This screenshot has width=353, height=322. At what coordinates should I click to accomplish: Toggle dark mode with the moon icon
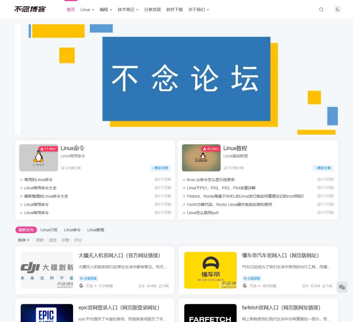tap(338, 9)
